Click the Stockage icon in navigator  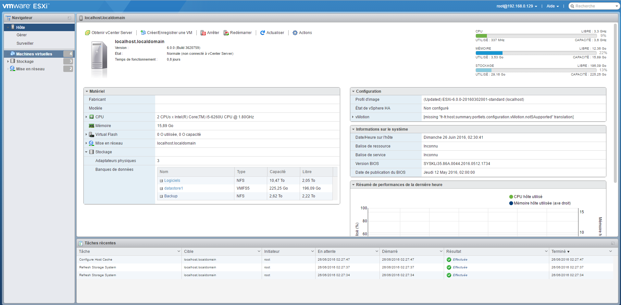pyautogui.click(x=13, y=61)
